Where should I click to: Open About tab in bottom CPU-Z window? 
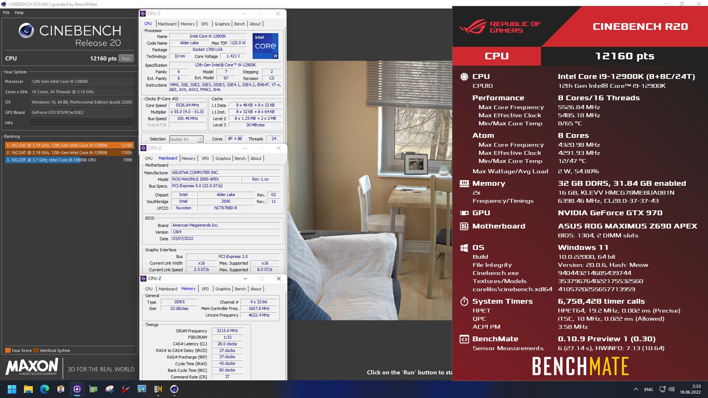click(256, 289)
